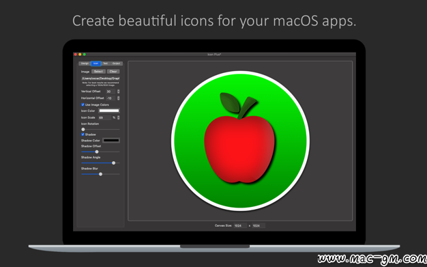Click the Icon Scale stepper arrows
This screenshot has width=427, height=267.
coord(118,117)
